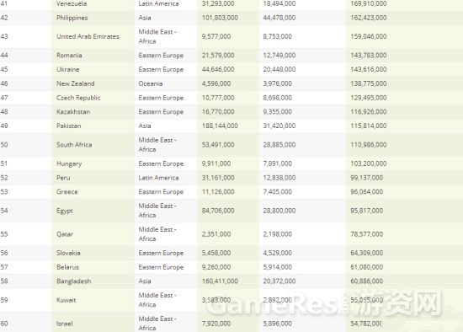463x332 pixels.
Task: Click the Greece country name
Action: tap(67, 192)
